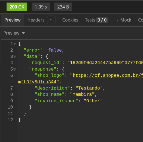Click the wrapped link text mft3fy5d1rb344
The width and height of the screenshot is (143, 142).
37,82
